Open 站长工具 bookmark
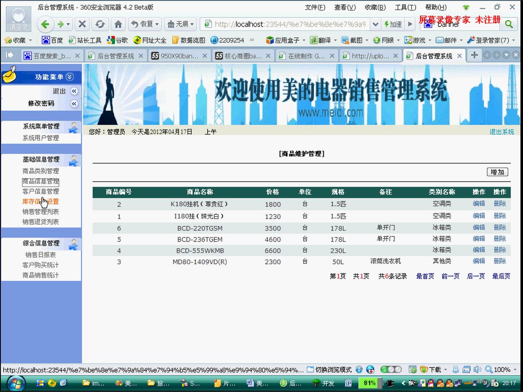The height and width of the screenshot is (392, 523). click(85, 40)
